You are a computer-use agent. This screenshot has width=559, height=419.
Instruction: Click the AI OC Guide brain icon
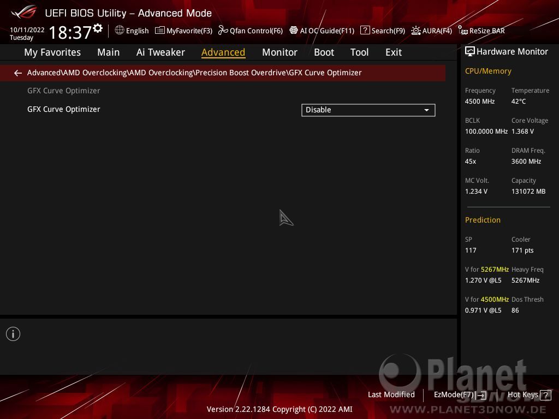click(294, 31)
